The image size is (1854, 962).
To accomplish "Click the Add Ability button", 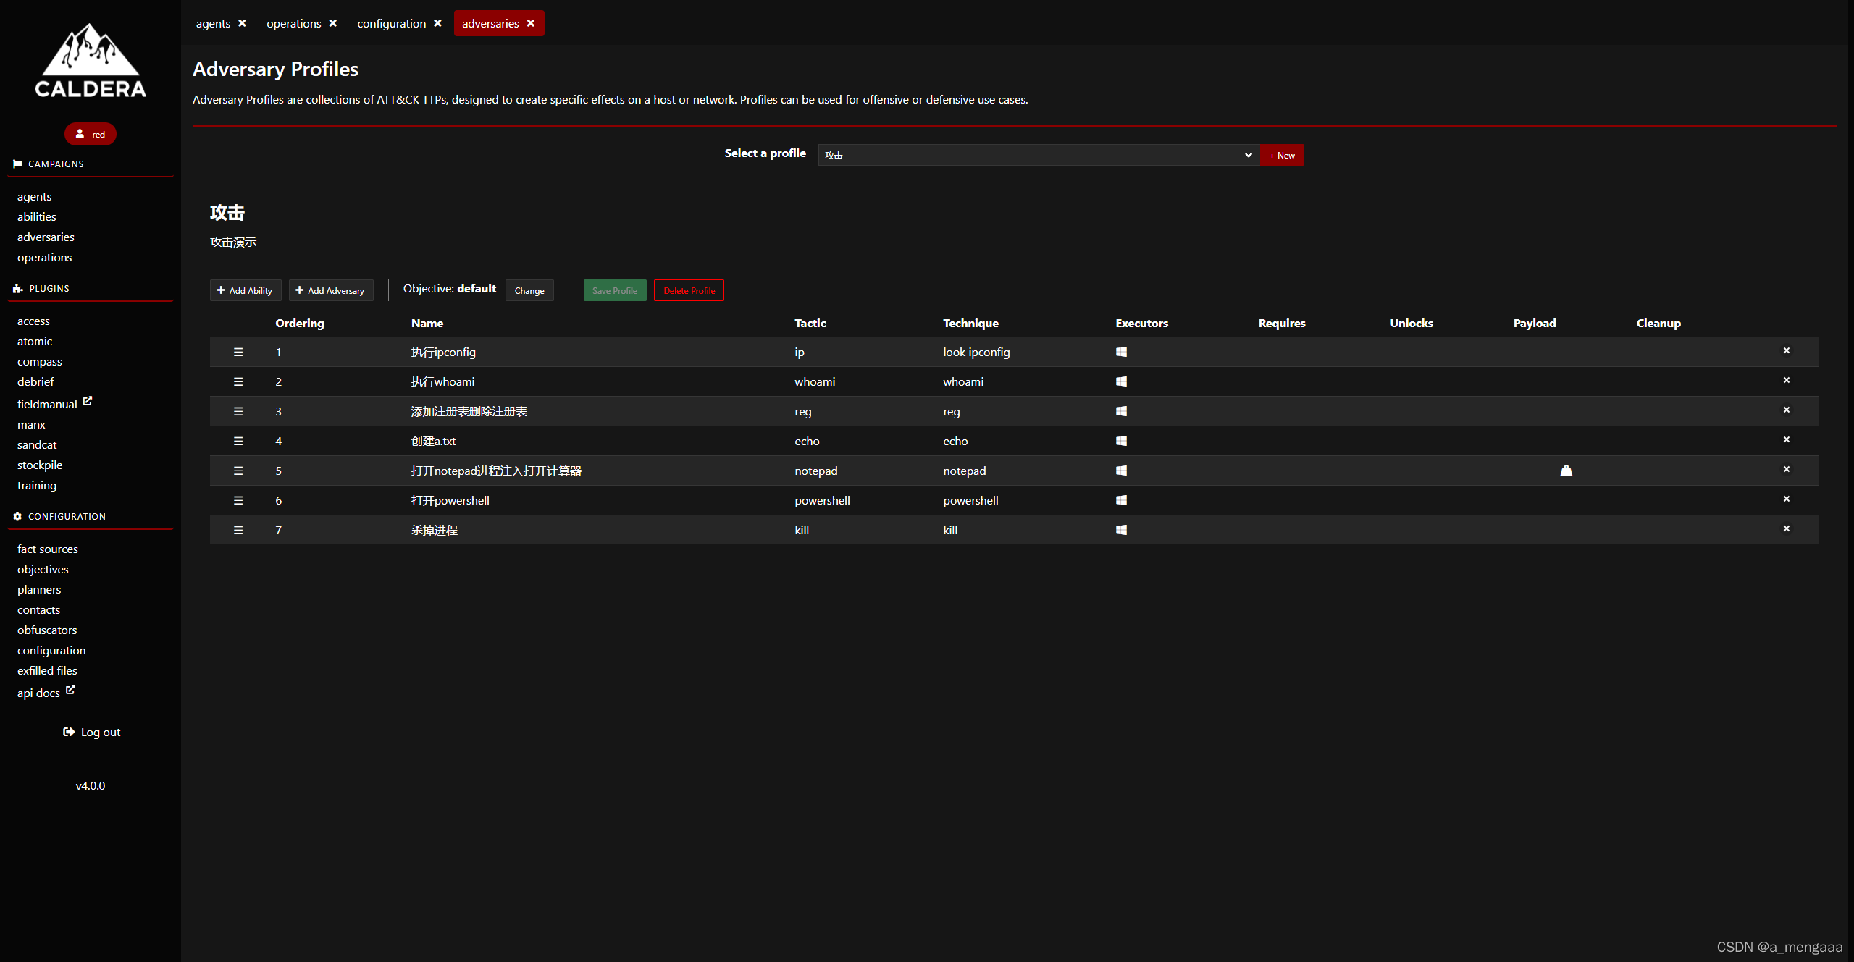I will [x=245, y=290].
